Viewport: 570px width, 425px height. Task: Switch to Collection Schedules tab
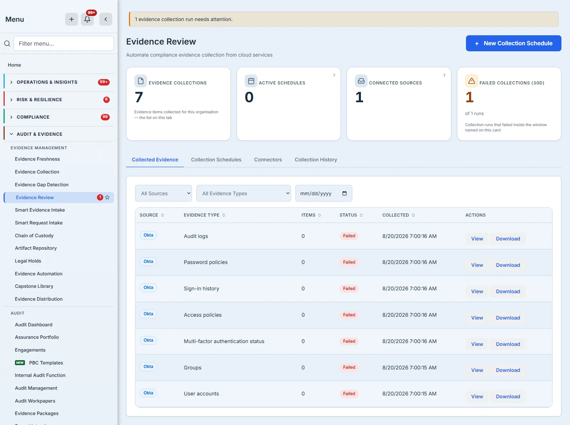pos(216,160)
